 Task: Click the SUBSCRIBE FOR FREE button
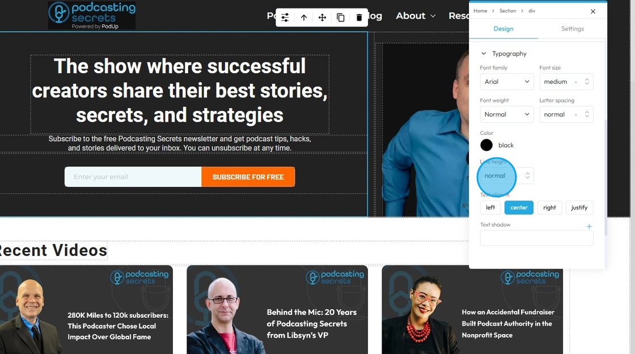click(x=248, y=177)
